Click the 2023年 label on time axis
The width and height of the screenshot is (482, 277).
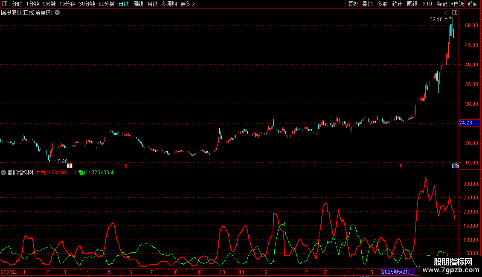pyautogui.click(x=9, y=272)
